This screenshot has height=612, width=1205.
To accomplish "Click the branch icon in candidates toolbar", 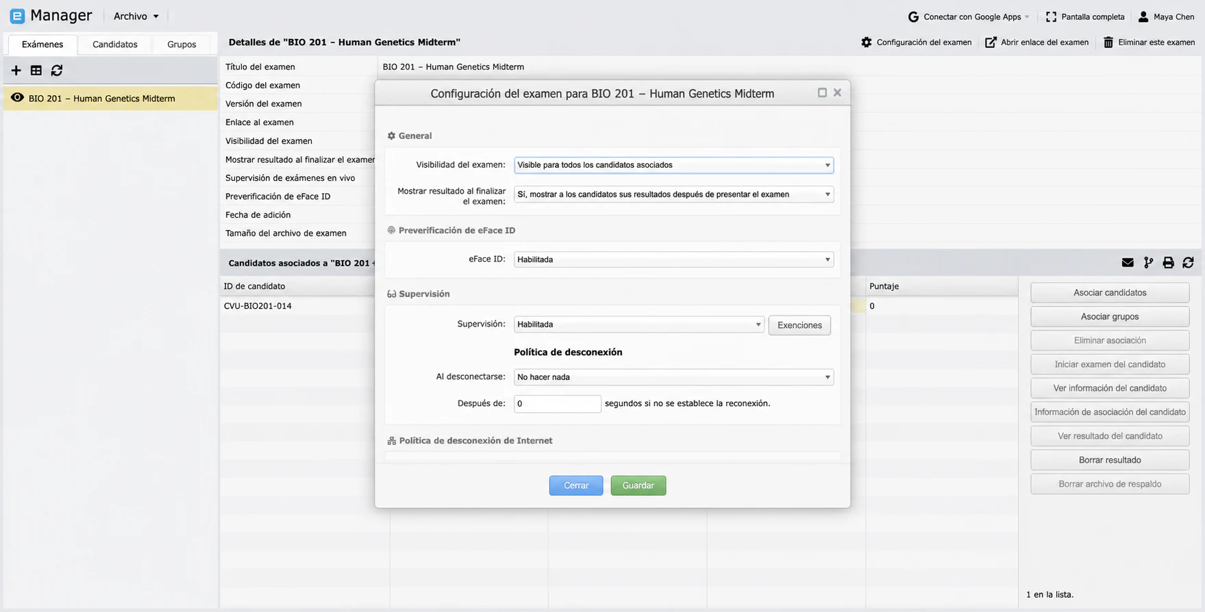I will pyautogui.click(x=1148, y=263).
